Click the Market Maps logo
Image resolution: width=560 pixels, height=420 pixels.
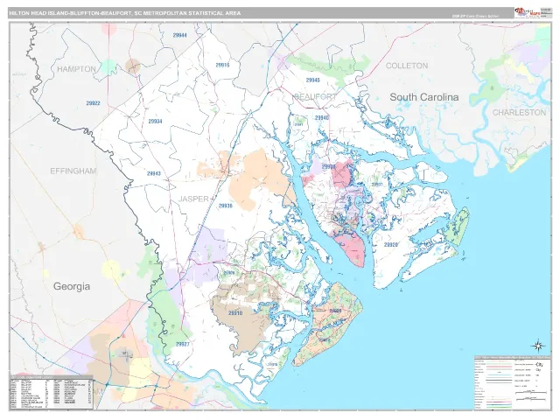(528, 12)
